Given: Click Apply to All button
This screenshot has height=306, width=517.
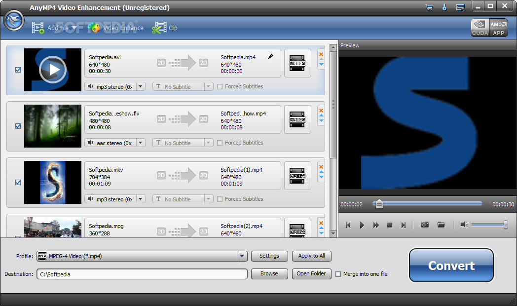Looking at the screenshot, I should point(312,256).
